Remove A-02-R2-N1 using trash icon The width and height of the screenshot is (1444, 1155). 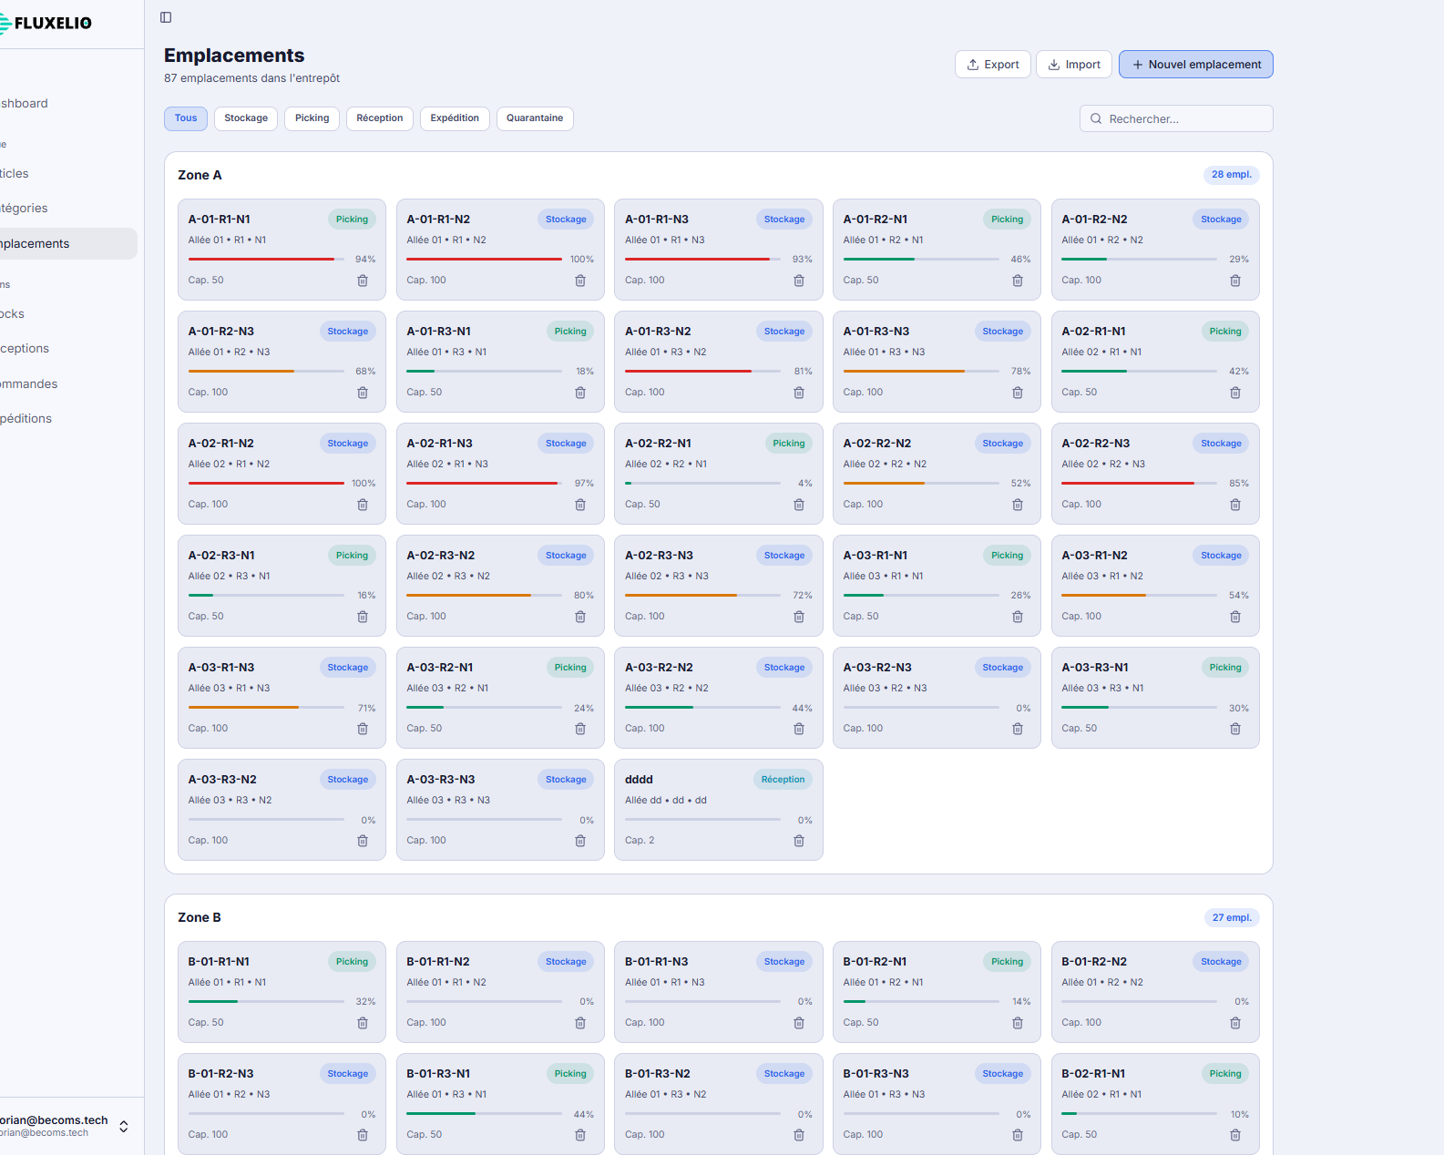coord(799,505)
